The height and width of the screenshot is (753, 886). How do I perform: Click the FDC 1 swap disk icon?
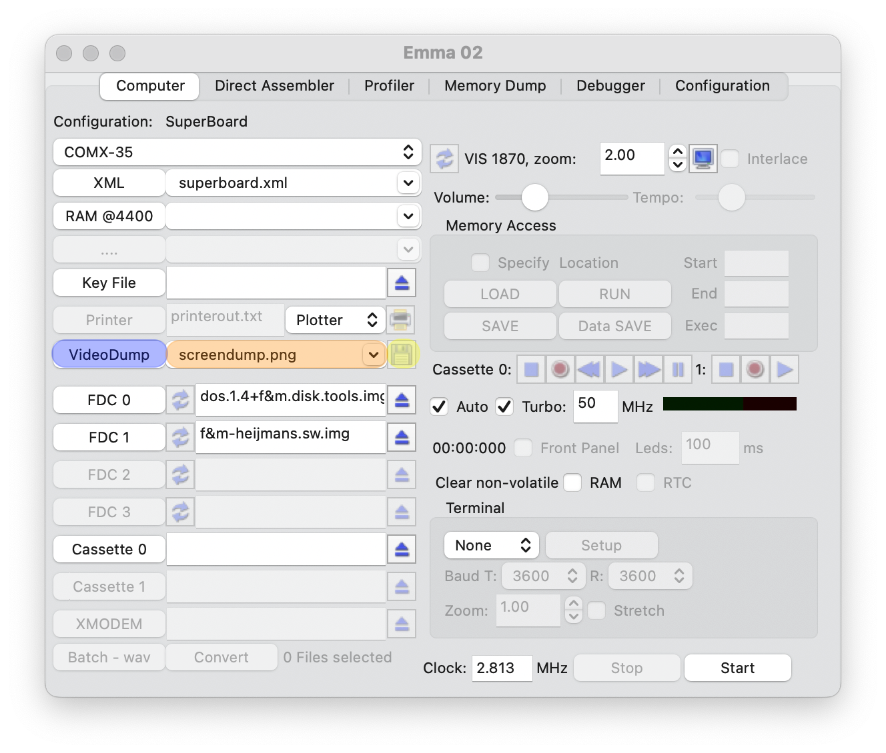click(x=180, y=437)
